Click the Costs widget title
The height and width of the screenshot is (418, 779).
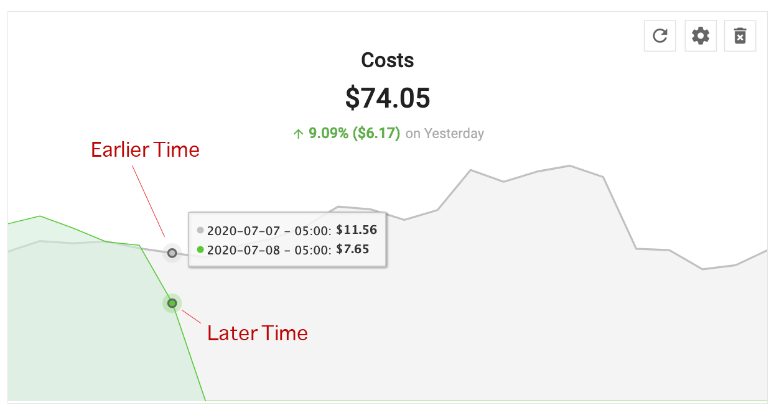click(x=388, y=60)
